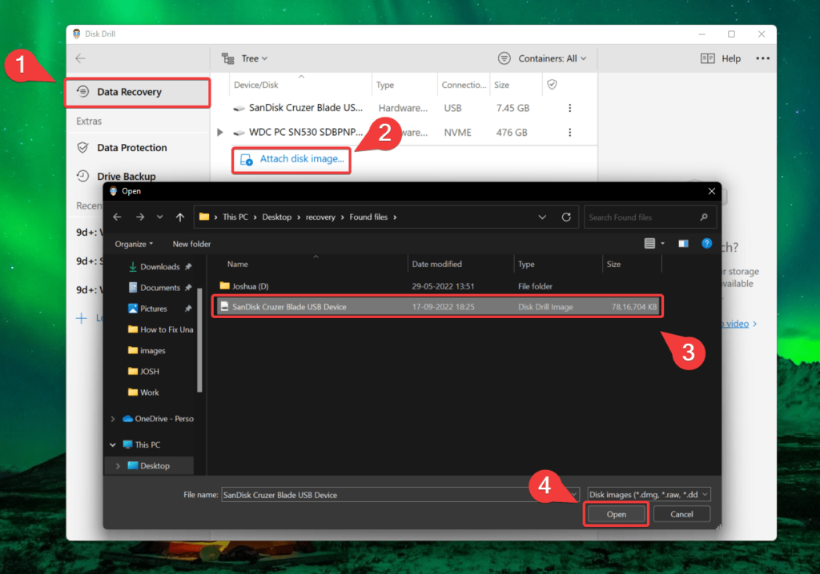Click the Open dialog help question mark

705,244
